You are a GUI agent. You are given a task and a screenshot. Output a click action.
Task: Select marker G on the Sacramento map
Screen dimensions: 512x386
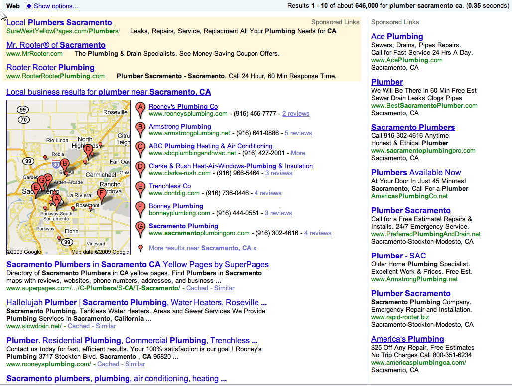pyautogui.click(x=42, y=182)
